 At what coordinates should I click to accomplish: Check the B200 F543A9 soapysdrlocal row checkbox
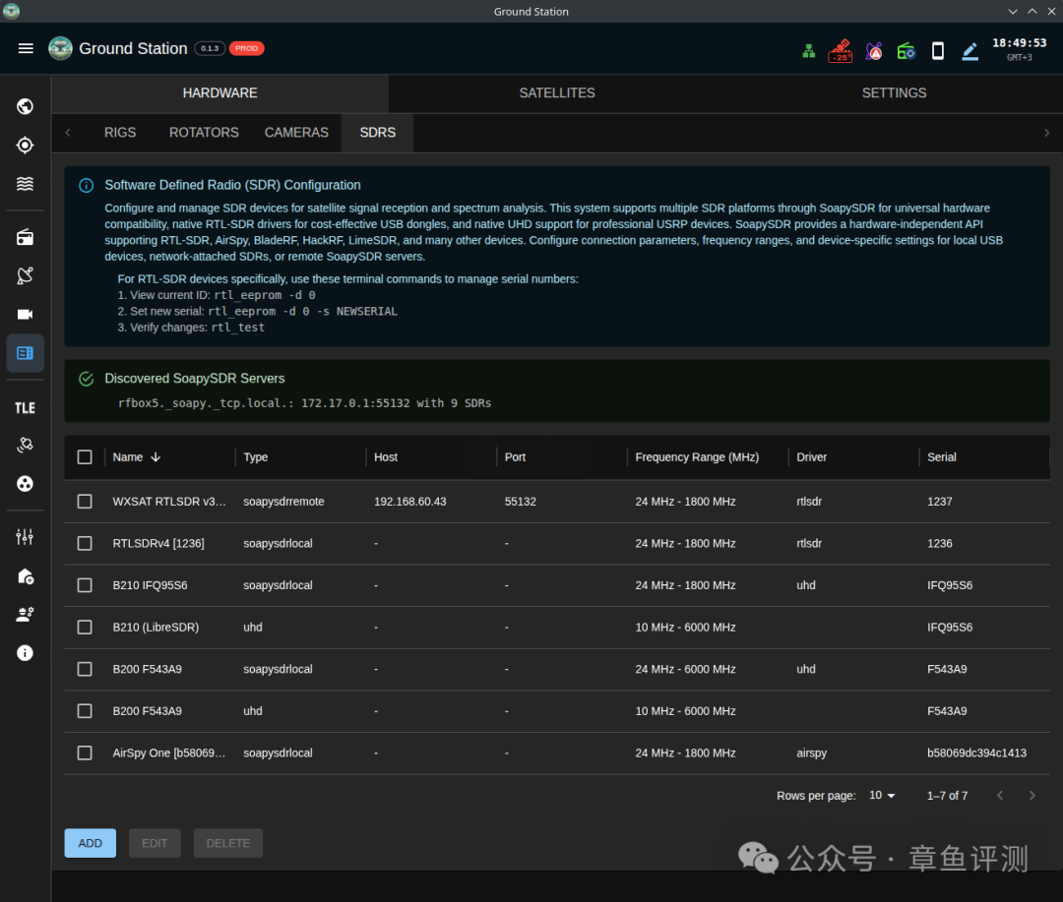click(x=85, y=669)
